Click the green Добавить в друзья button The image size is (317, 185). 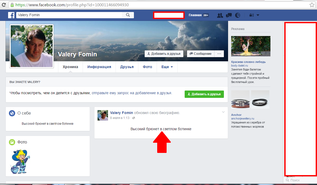click(204, 94)
